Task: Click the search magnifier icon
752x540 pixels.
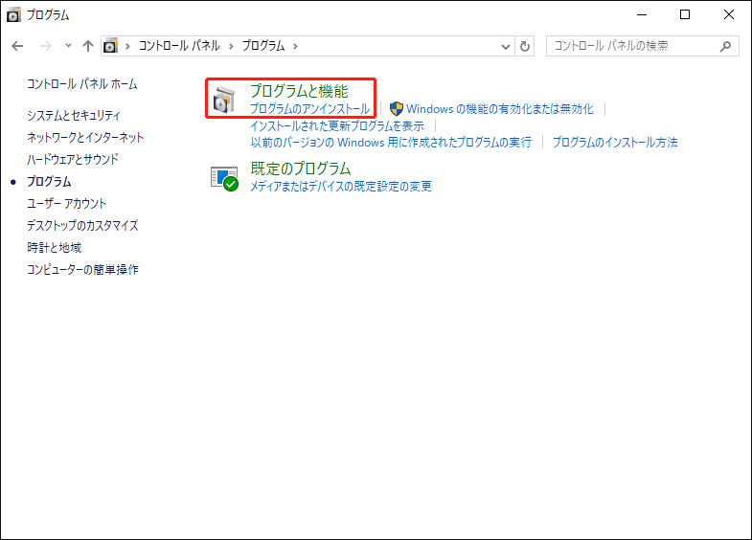Action: pos(725,46)
